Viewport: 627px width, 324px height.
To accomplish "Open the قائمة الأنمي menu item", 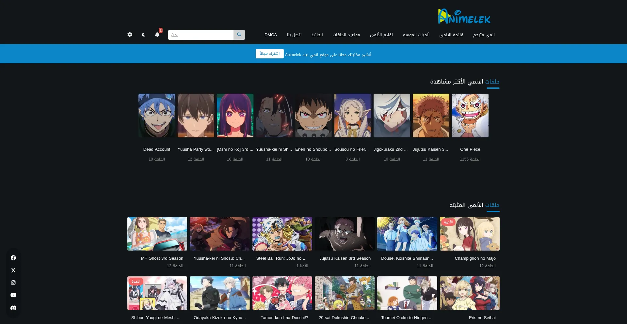I will coord(451,35).
